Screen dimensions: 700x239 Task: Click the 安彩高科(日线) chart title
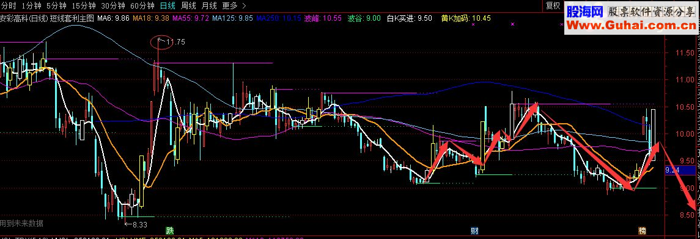tap(23, 18)
